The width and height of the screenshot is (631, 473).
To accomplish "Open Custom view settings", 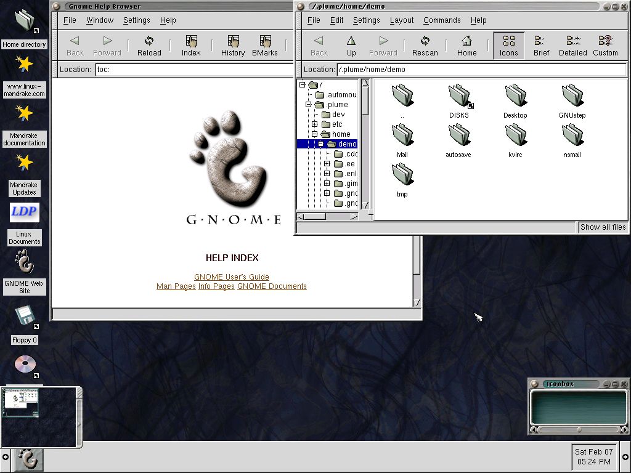I will point(605,45).
